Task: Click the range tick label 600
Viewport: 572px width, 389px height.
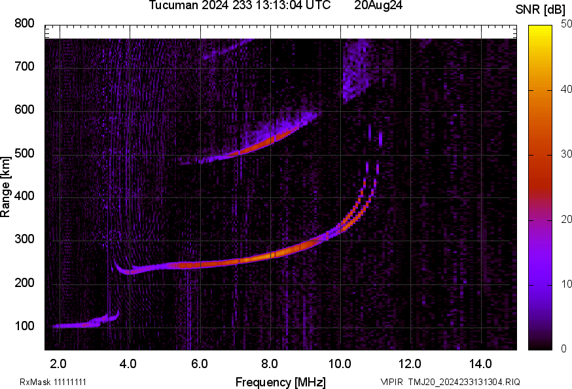Action: [x=24, y=110]
